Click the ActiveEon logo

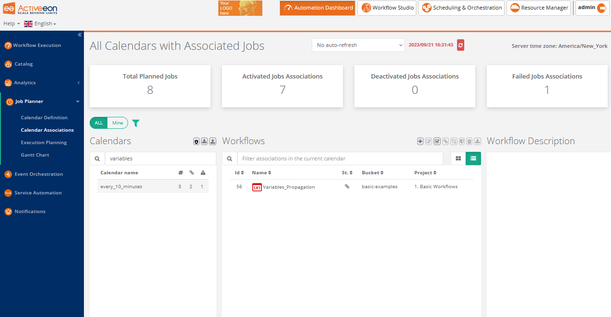coord(31,8)
